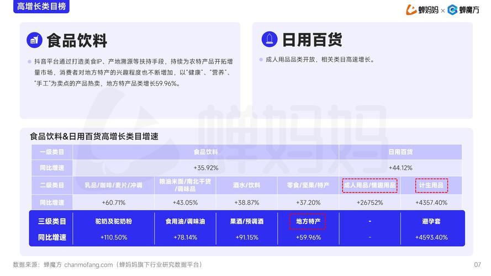This screenshot has width=491, height=276.
Task: Click the 二级类目 row header
Action: 52,185
